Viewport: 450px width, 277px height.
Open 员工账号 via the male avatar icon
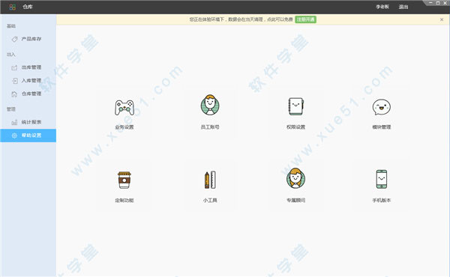210,105
